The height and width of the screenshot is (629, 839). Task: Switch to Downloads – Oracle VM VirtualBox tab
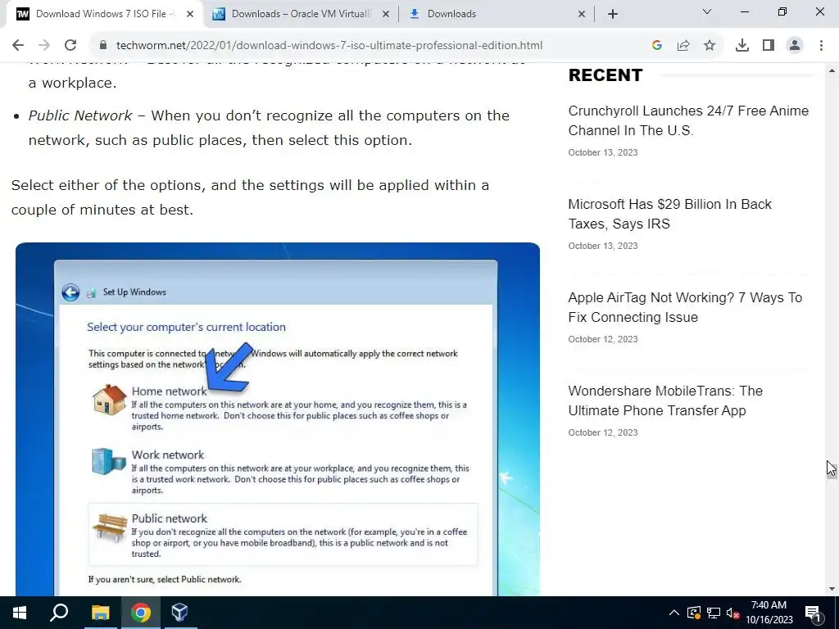pos(300,14)
